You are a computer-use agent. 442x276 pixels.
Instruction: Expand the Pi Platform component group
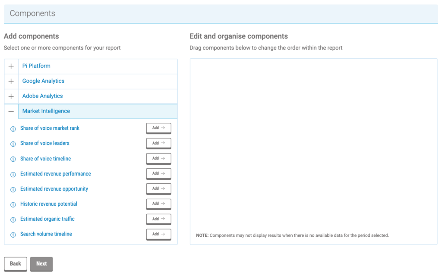pyautogui.click(x=11, y=66)
